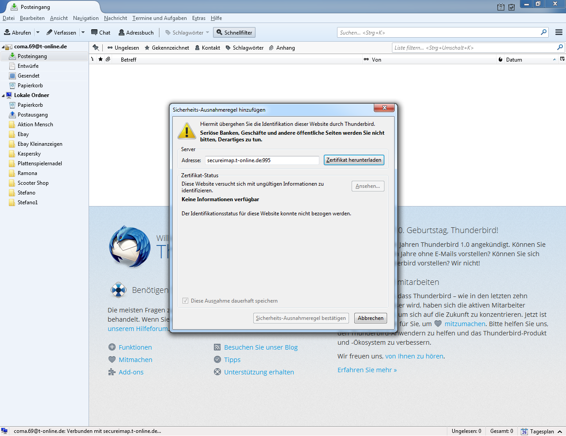Sort by thread column icon

[x=93, y=59]
